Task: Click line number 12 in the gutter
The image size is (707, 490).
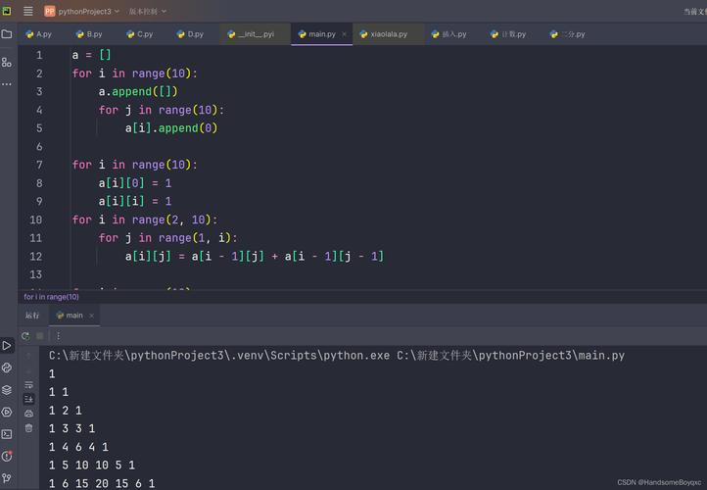Action: pyautogui.click(x=35, y=257)
